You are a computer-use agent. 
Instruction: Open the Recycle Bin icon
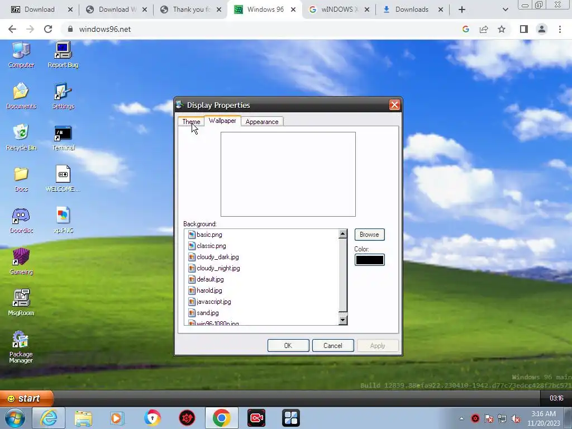pos(21,137)
